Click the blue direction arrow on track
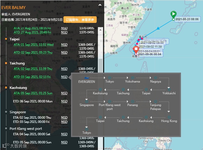The image size is (203, 150). pyautogui.click(x=158, y=28)
